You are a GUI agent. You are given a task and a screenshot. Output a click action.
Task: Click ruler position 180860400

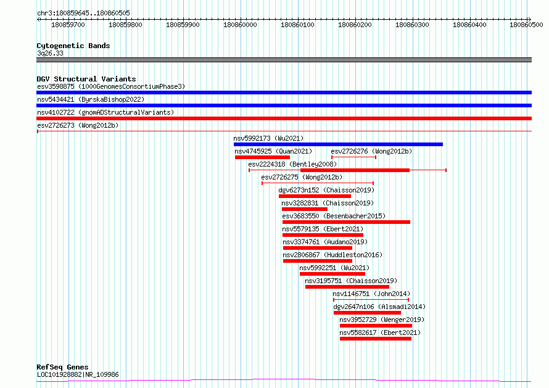pos(470,25)
